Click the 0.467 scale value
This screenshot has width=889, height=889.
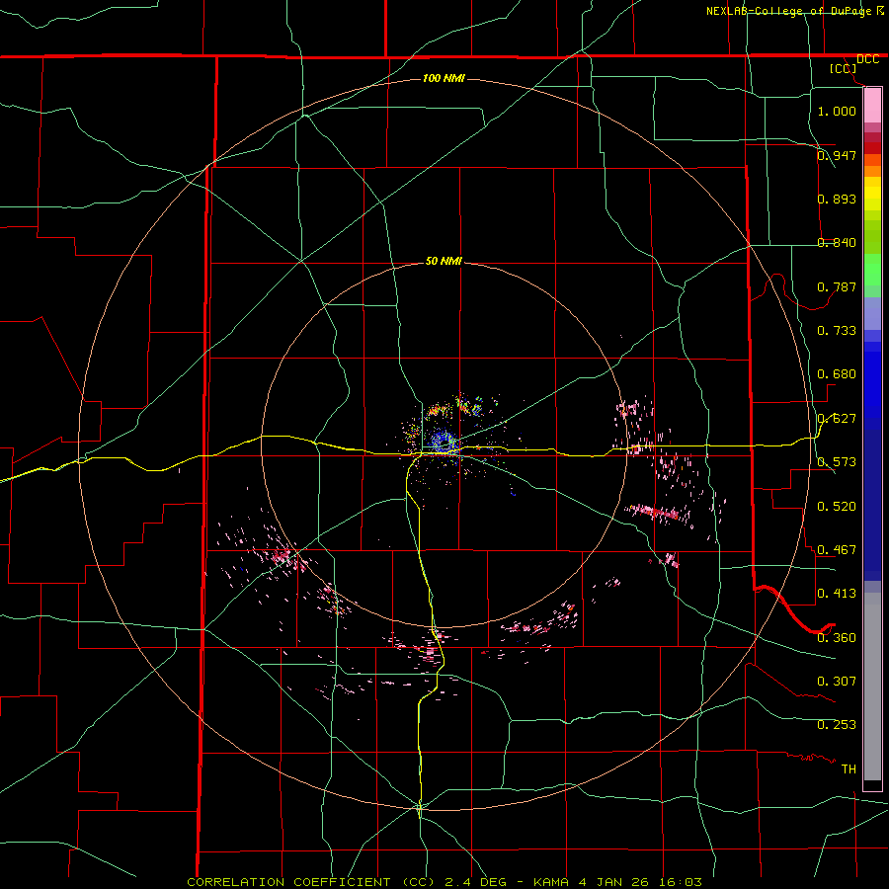click(837, 550)
